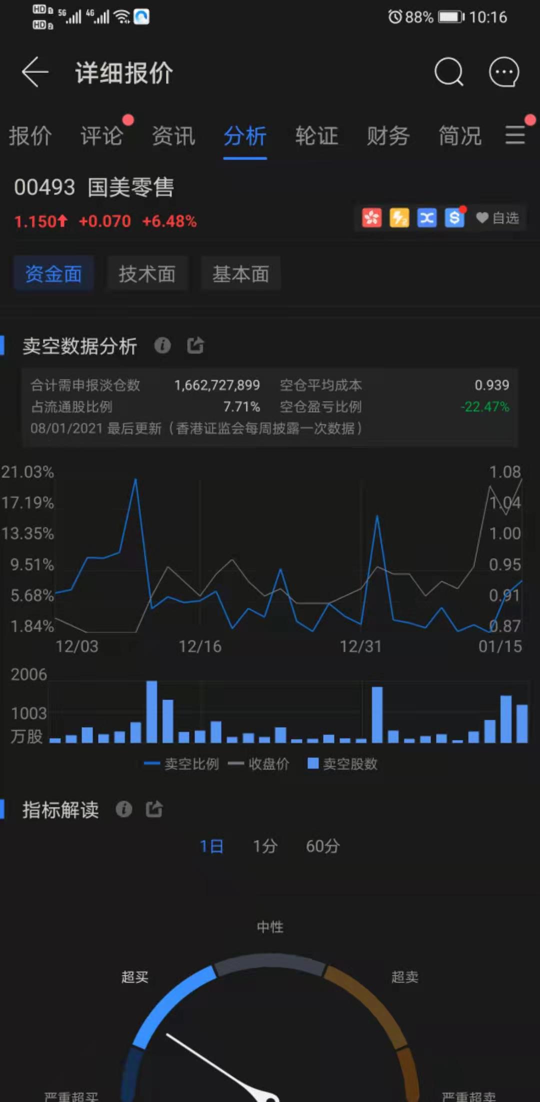This screenshot has height=1102, width=540.
Task: Open the search magnifier icon
Action: coord(449,72)
